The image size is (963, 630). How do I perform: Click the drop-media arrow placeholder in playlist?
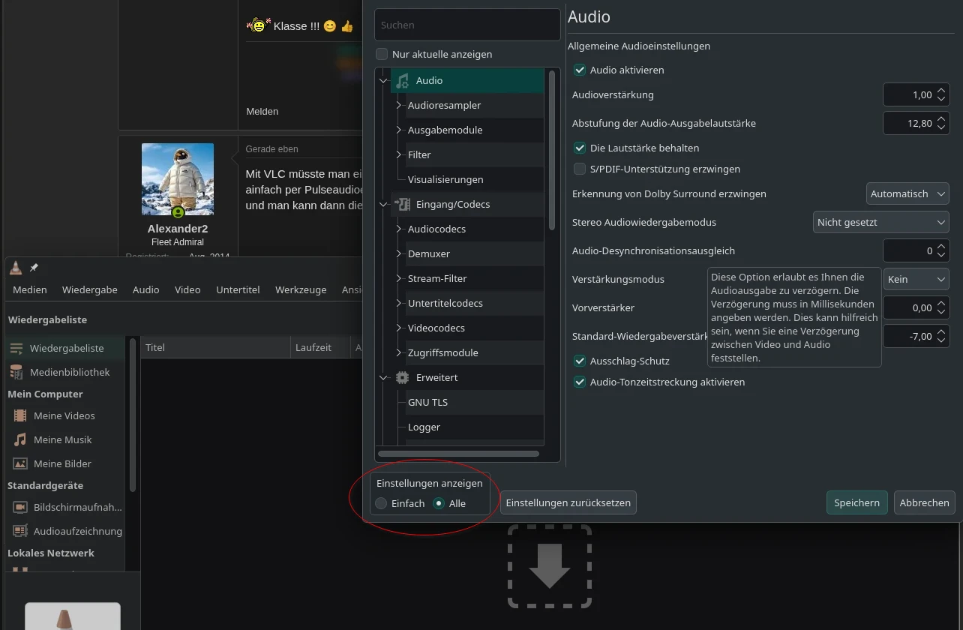pos(550,566)
